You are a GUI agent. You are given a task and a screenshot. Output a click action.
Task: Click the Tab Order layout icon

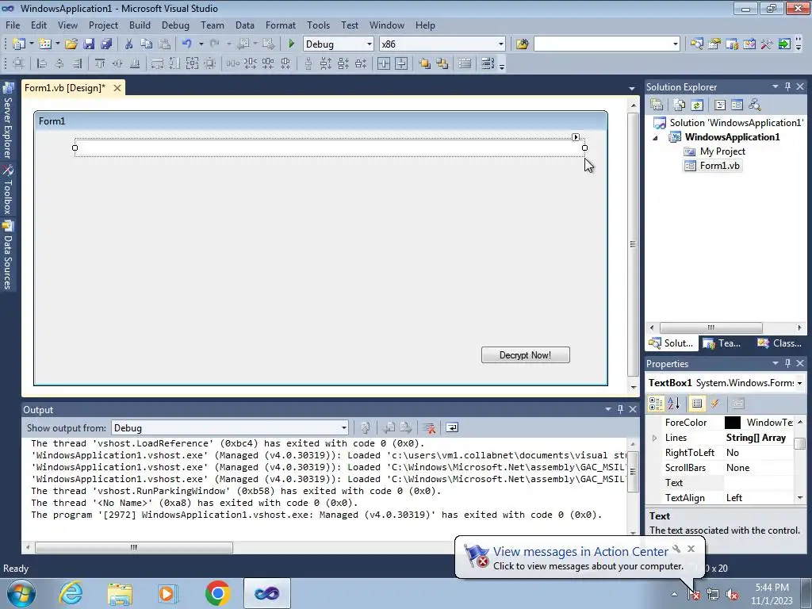[x=488, y=63]
